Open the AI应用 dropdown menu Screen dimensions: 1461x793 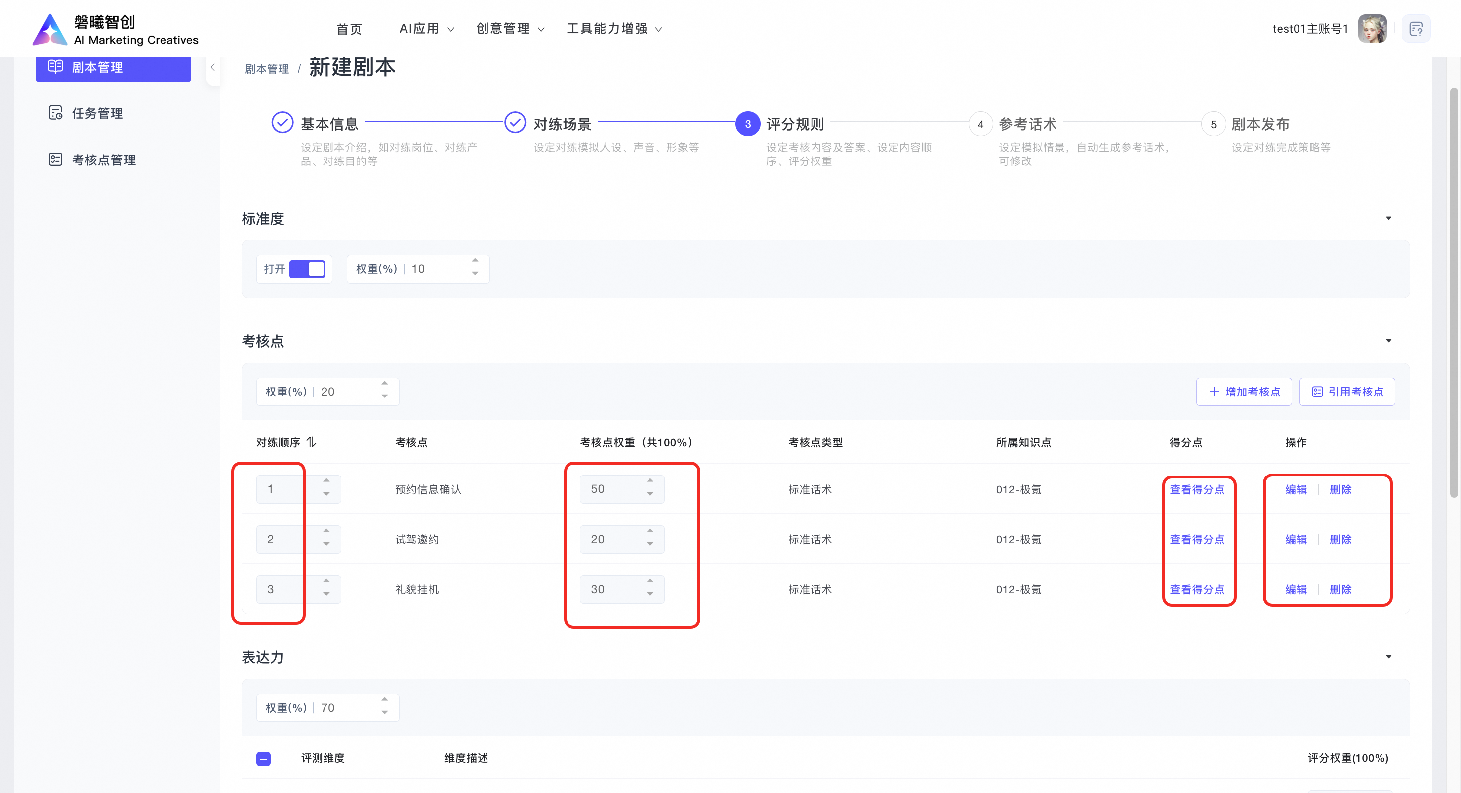click(x=426, y=29)
